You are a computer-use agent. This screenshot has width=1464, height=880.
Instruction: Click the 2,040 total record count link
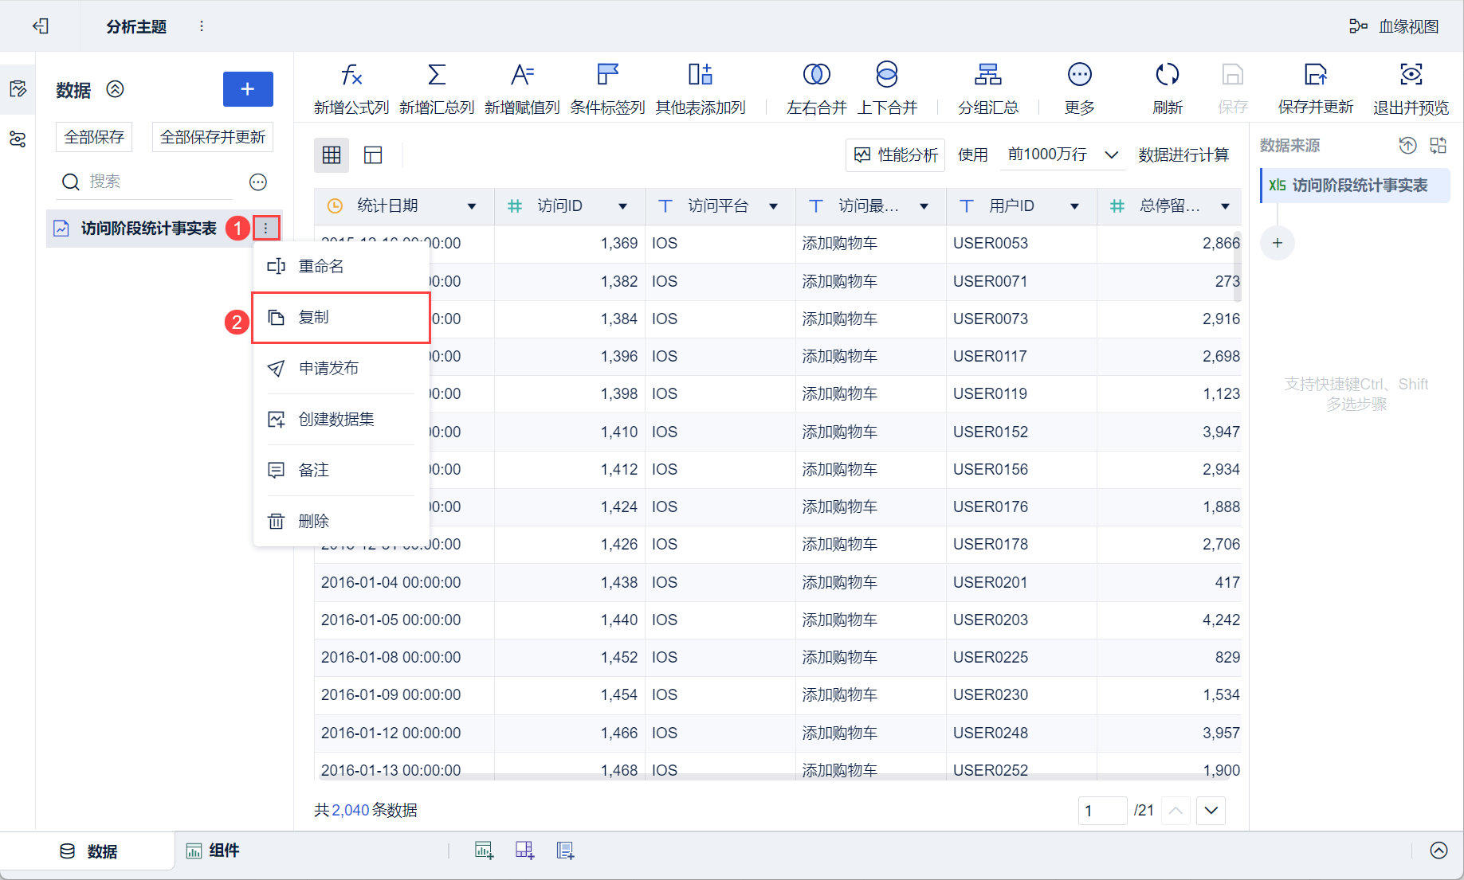coord(351,810)
